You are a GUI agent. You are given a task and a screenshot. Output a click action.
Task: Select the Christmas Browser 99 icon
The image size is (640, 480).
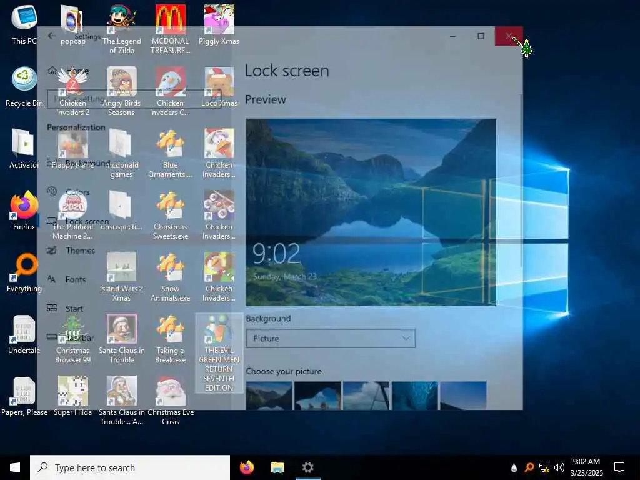point(72,339)
